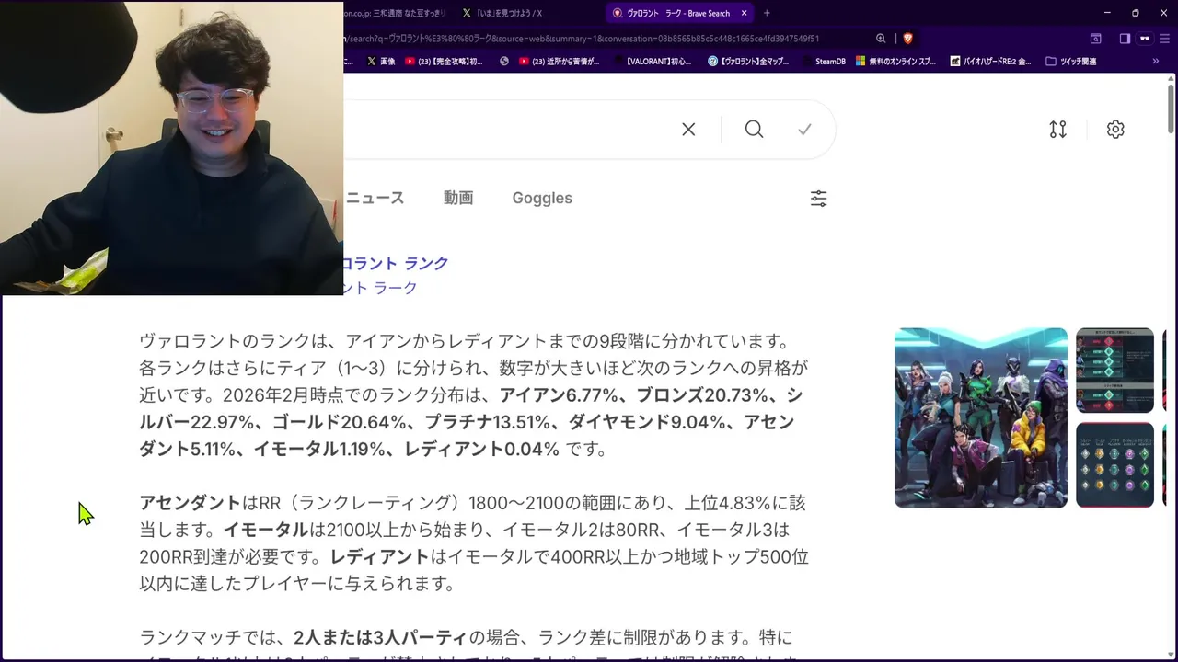Click the ヴァロラント ランク suggestion heading
Viewport: 1178px width, 662px height.
tap(396, 263)
